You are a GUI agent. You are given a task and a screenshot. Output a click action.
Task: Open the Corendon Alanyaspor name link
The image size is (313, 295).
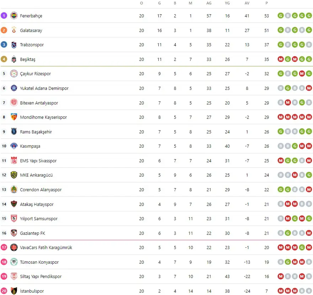tap(41, 190)
